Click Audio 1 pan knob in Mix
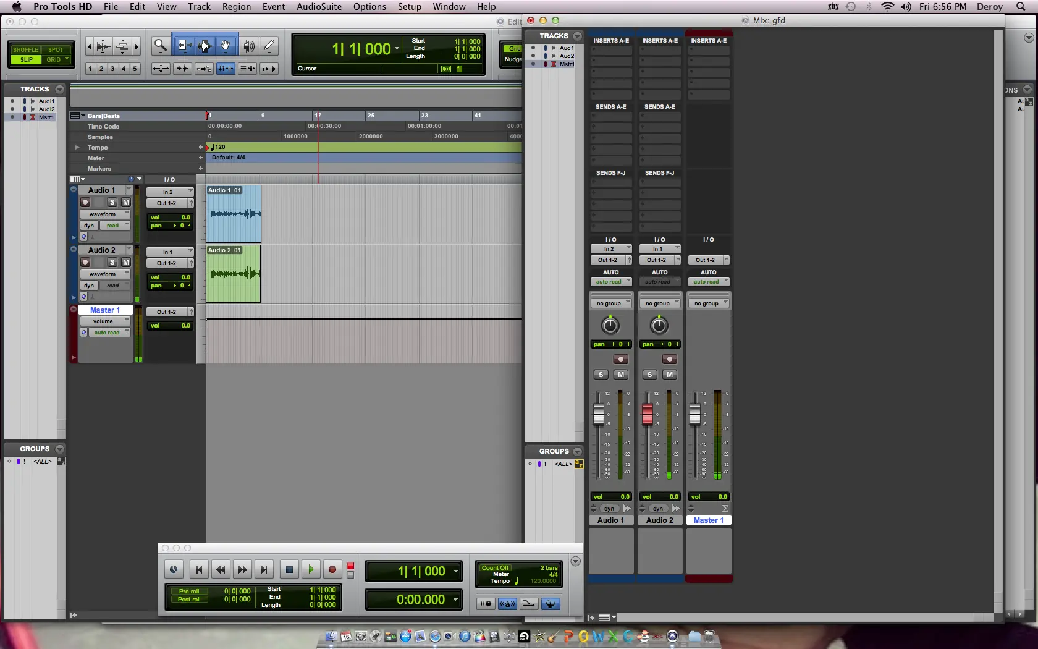Screen dimensions: 1038x649 (x=610, y=325)
